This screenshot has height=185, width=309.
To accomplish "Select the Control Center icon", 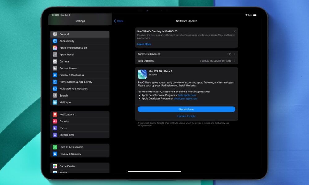I will (55, 68).
